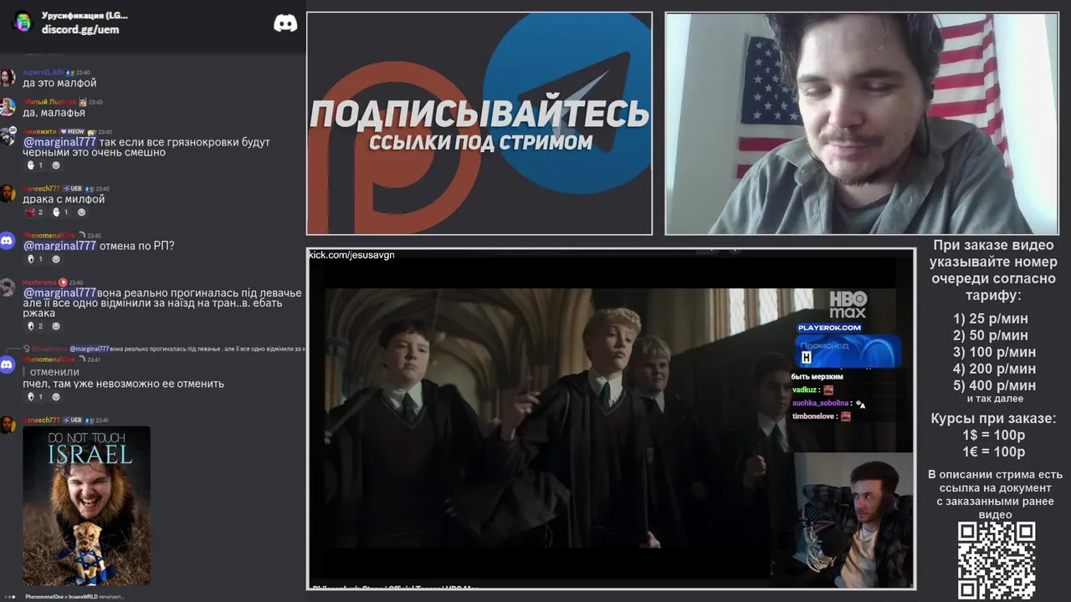Click the ПОДПИСЫВАЙТЕСЬ banner headline

tap(479, 114)
